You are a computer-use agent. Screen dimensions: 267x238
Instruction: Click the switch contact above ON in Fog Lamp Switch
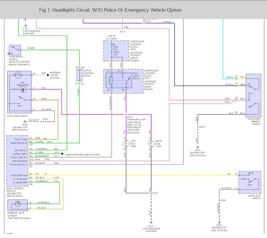(22, 98)
